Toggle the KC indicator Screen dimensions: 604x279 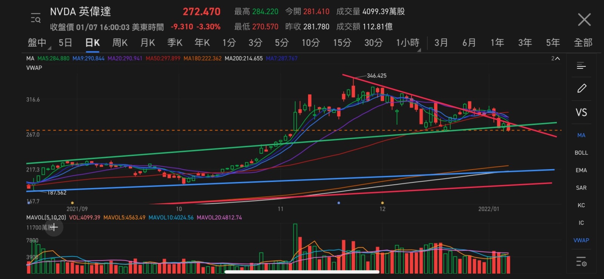[x=581, y=205]
